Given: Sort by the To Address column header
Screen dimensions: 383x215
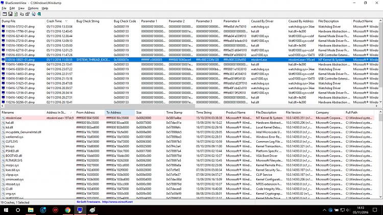Looking at the screenshot, I should click(x=119, y=113).
